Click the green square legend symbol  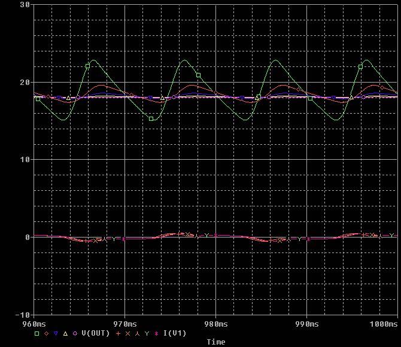click(37, 333)
